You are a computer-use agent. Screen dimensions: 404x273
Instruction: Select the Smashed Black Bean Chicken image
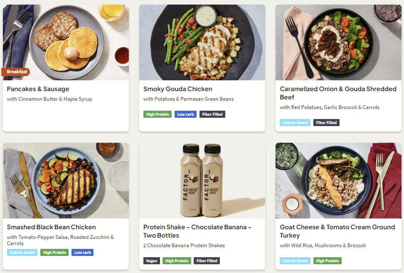66,180
